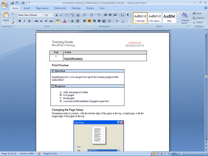Open the font size dropdown
The width and height of the screenshot is (208, 156).
pos(52,15)
